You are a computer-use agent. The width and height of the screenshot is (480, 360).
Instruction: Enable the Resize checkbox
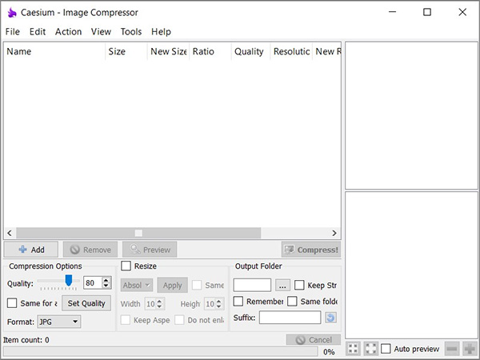tap(126, 266)
